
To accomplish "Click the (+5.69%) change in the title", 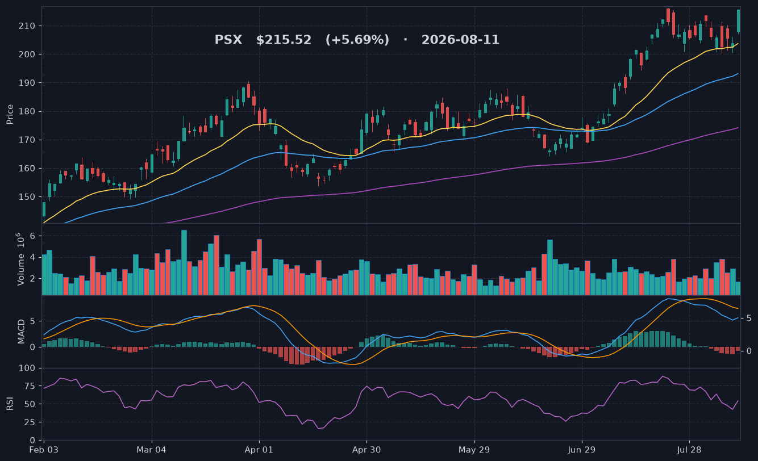I will pos(357,40).
